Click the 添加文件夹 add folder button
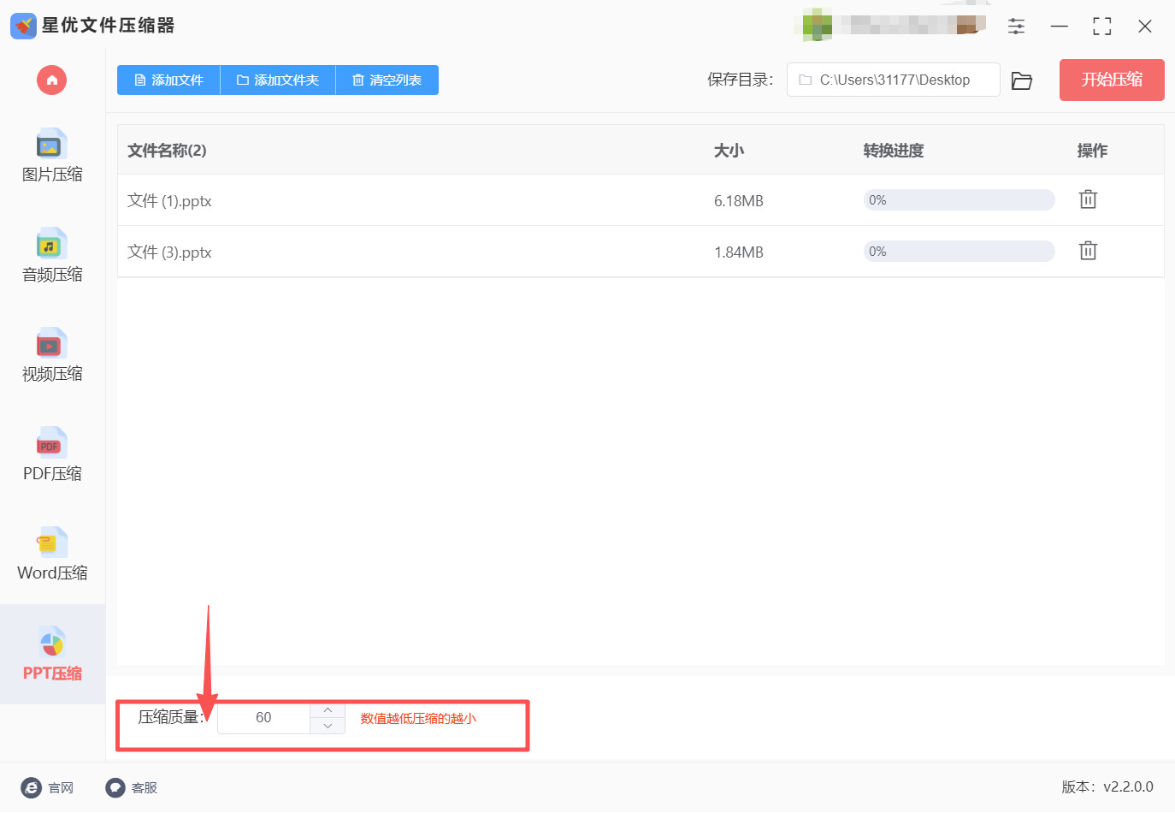The width and height of the screenshot is (1175, 813). click(x=278, y=80)
